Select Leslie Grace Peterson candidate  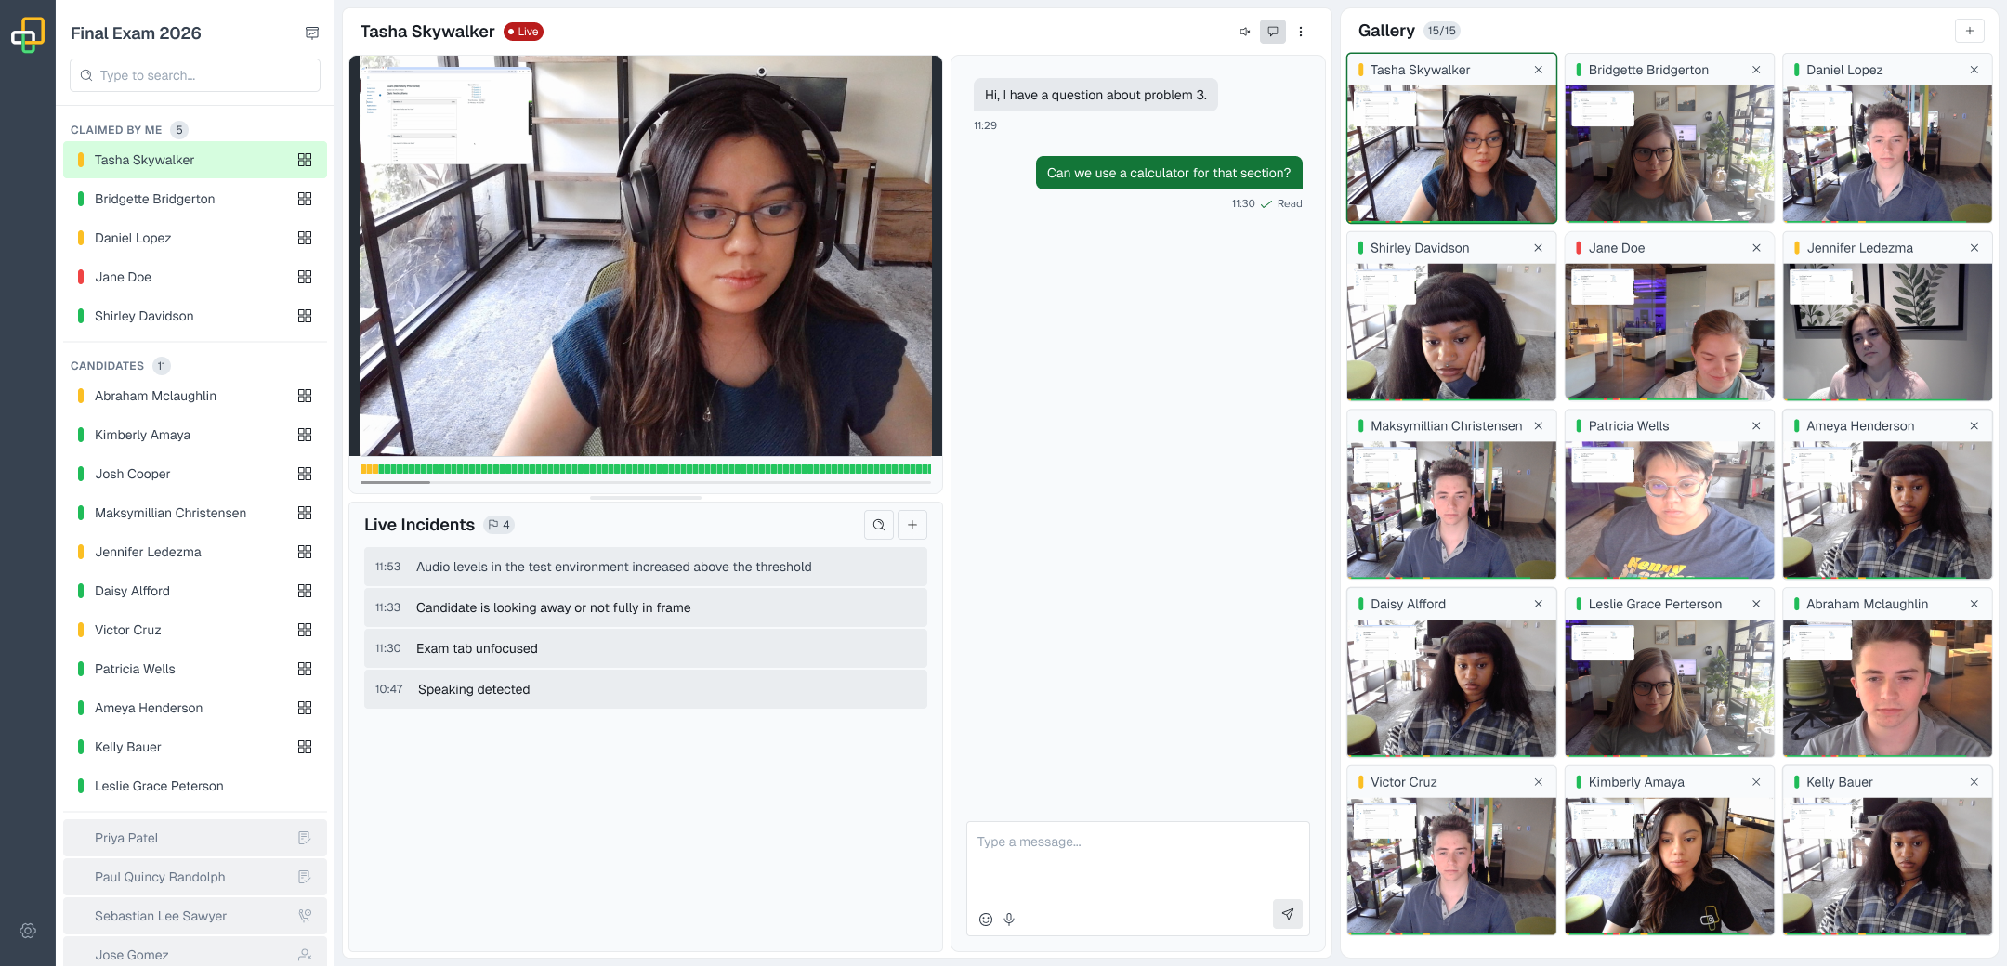pyautogui.click(x=195, y=786)
